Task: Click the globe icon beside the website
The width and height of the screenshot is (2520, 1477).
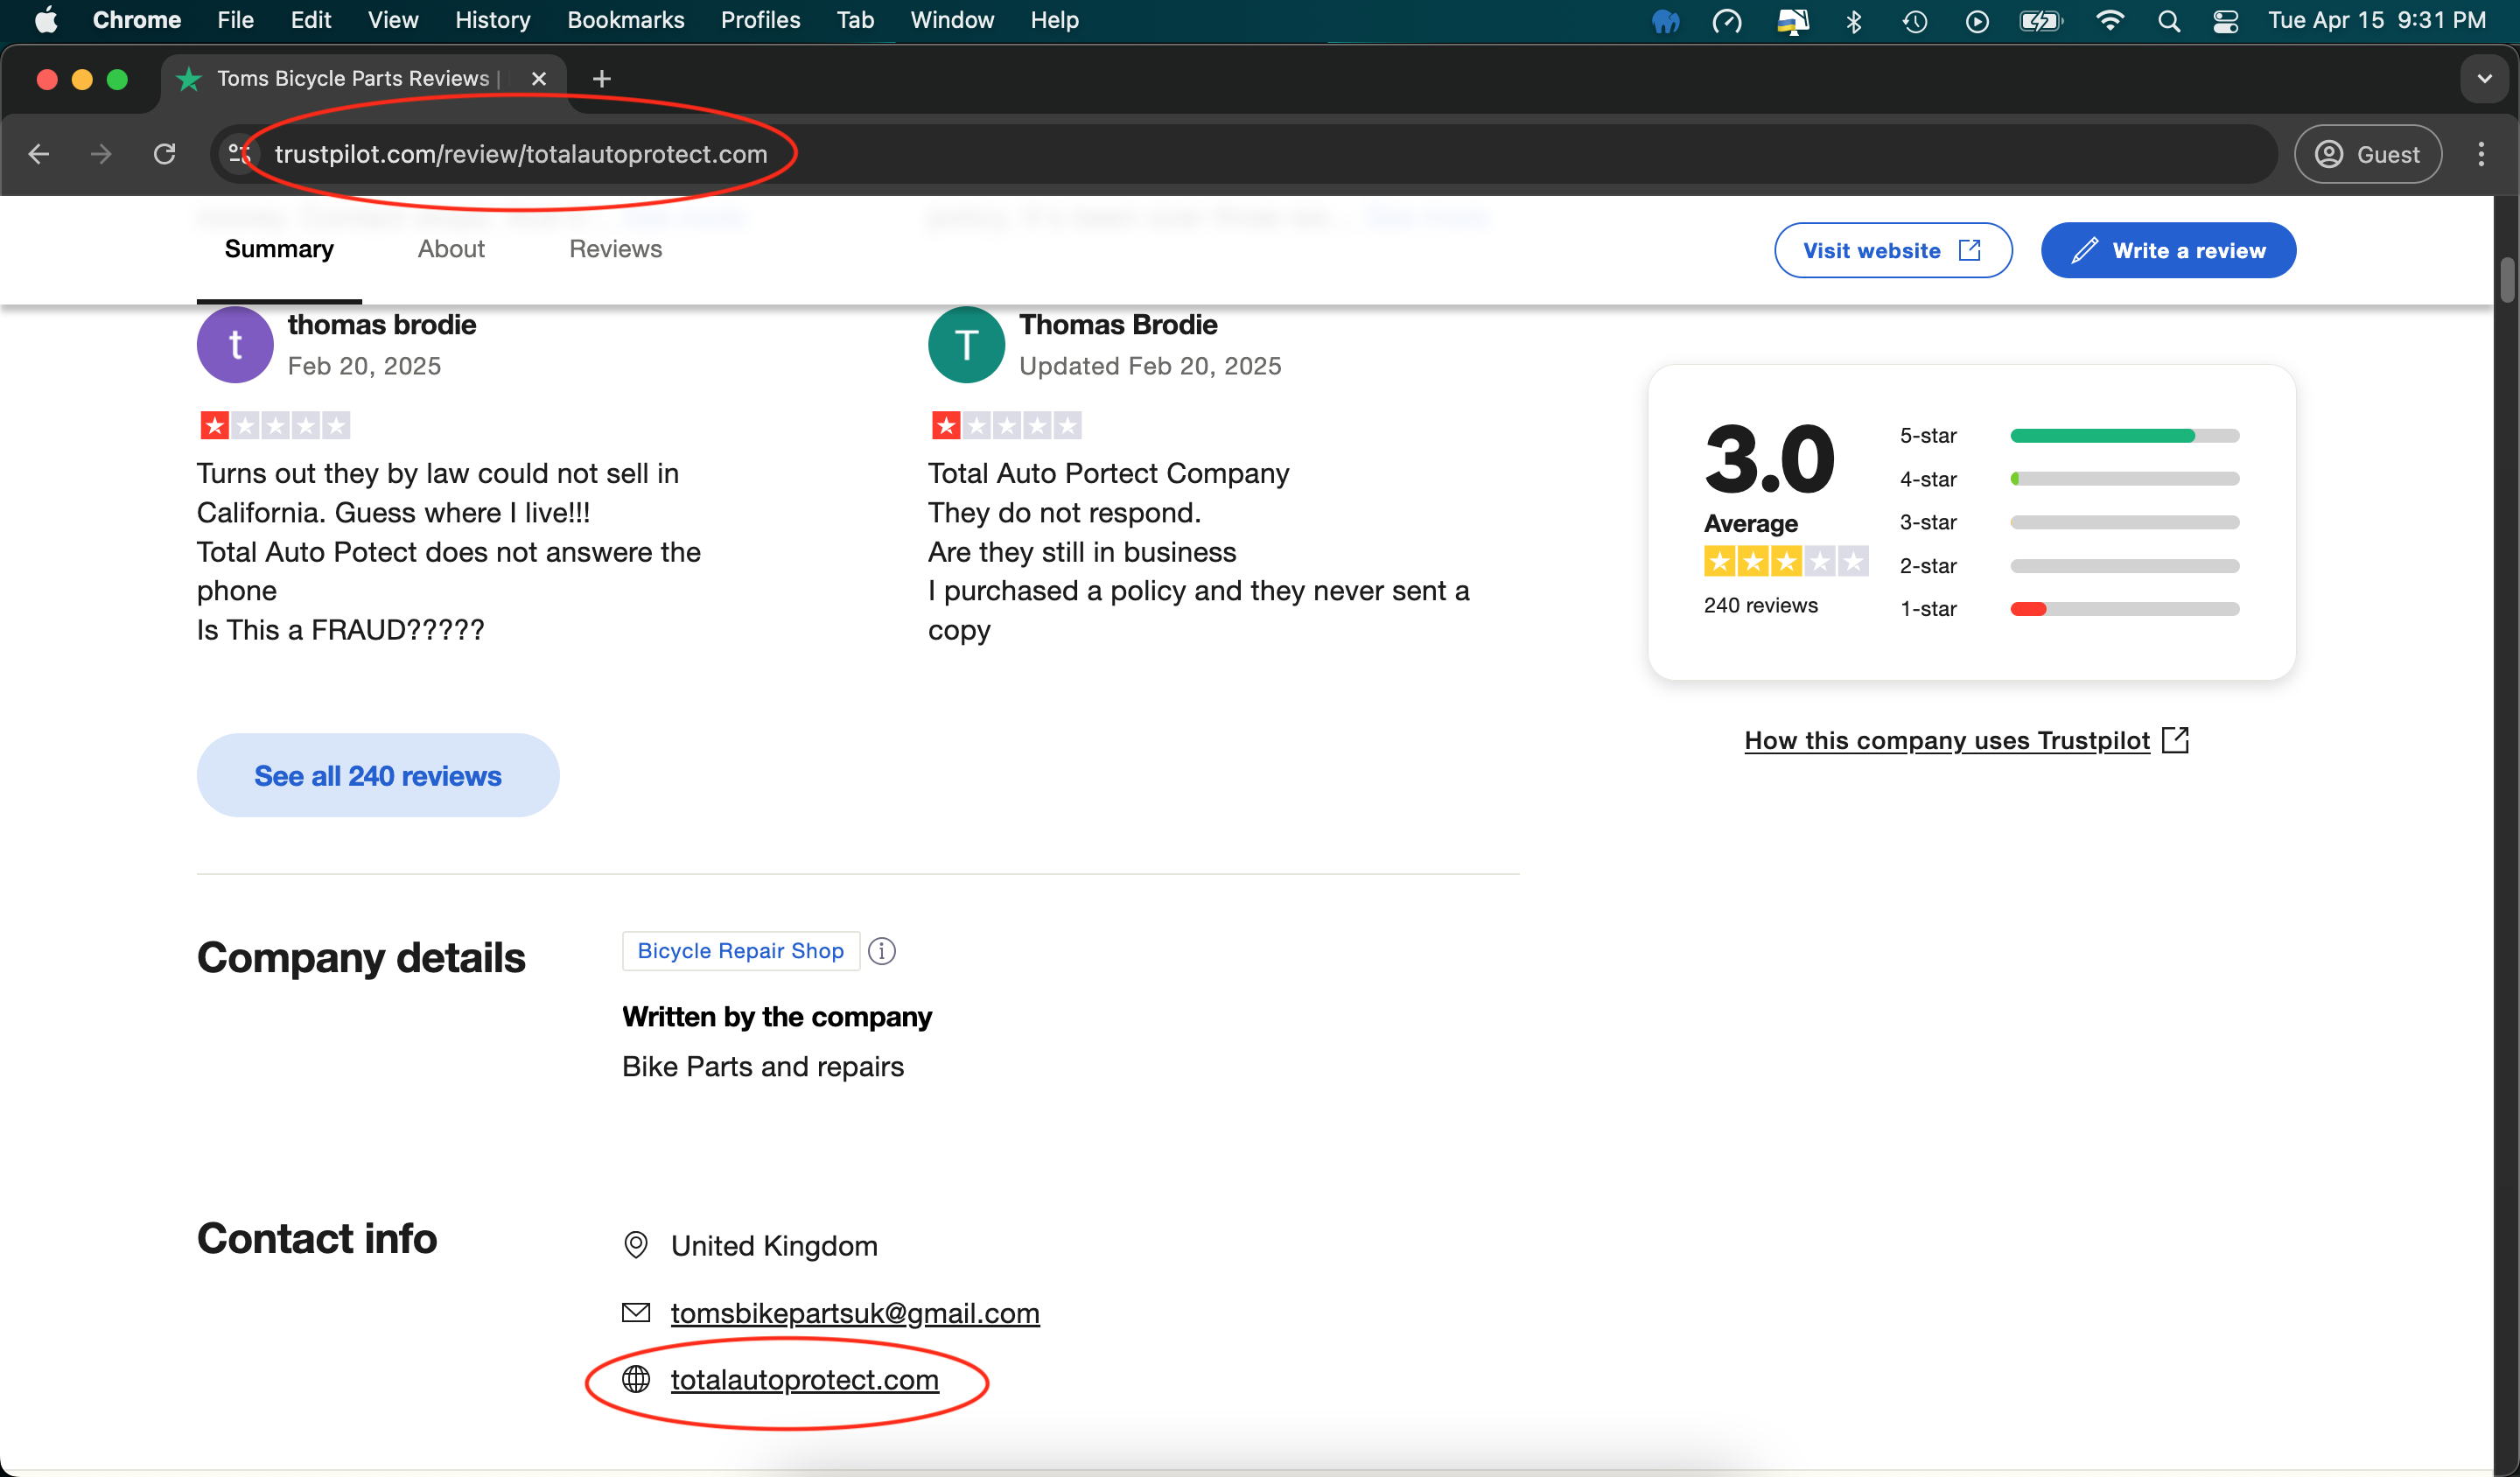Action: pos(636,1380)
